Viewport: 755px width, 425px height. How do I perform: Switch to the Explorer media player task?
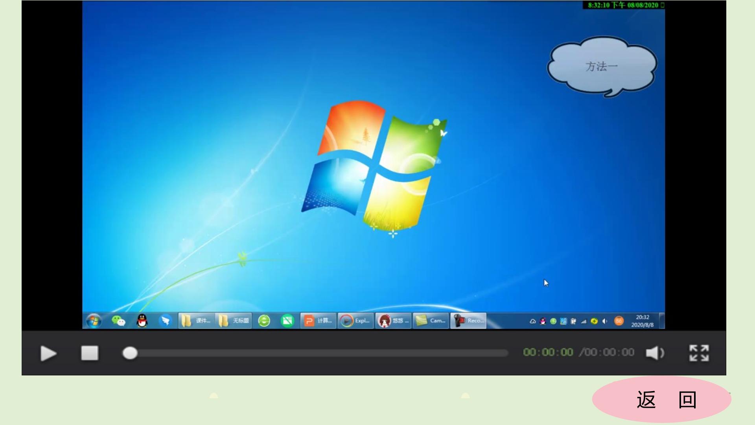pos(355,321)
